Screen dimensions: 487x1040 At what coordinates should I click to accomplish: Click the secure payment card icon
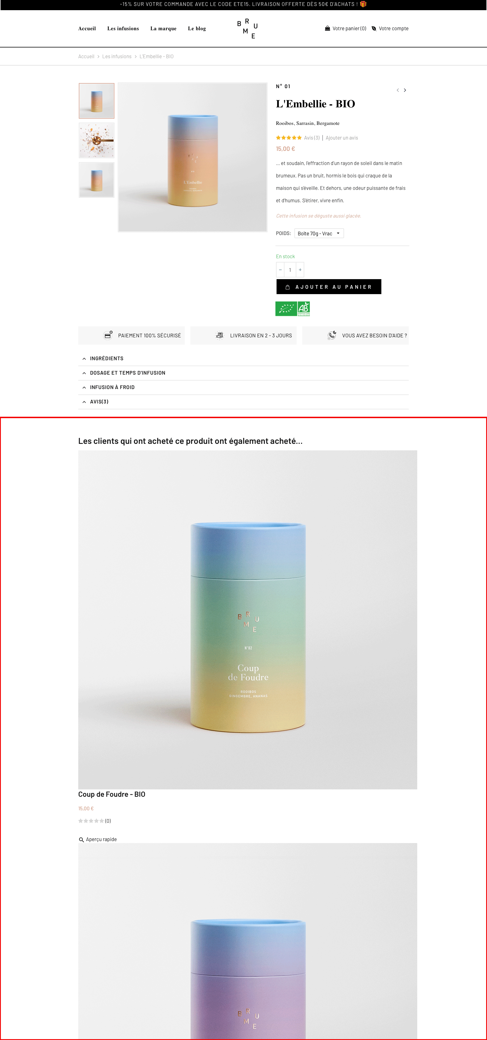coord(108,335)
